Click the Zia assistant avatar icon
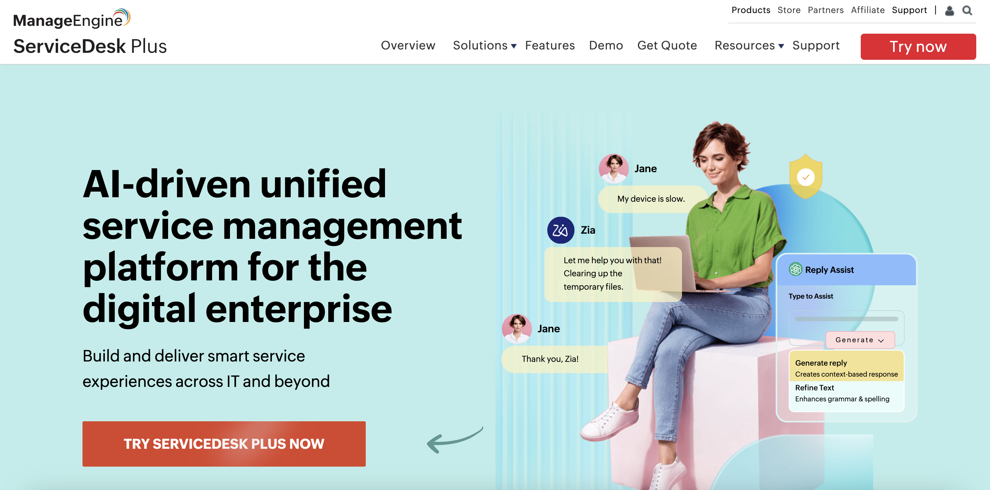The height and width of the screenshot is (490, 990). 561,230
